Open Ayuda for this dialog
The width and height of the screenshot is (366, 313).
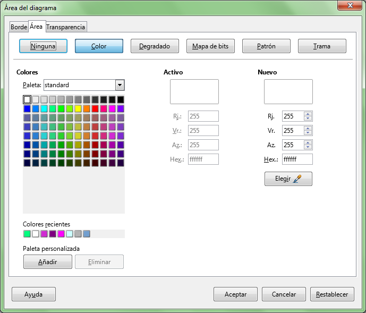33,294
